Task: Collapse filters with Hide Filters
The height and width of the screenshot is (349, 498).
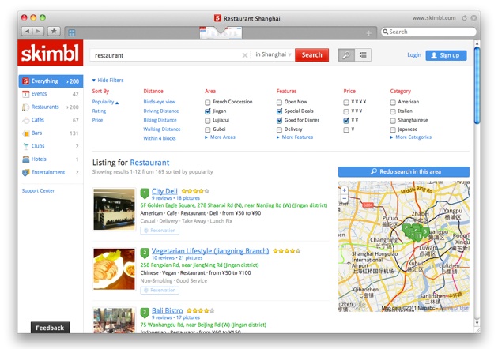Action: (x=108, y=81)
